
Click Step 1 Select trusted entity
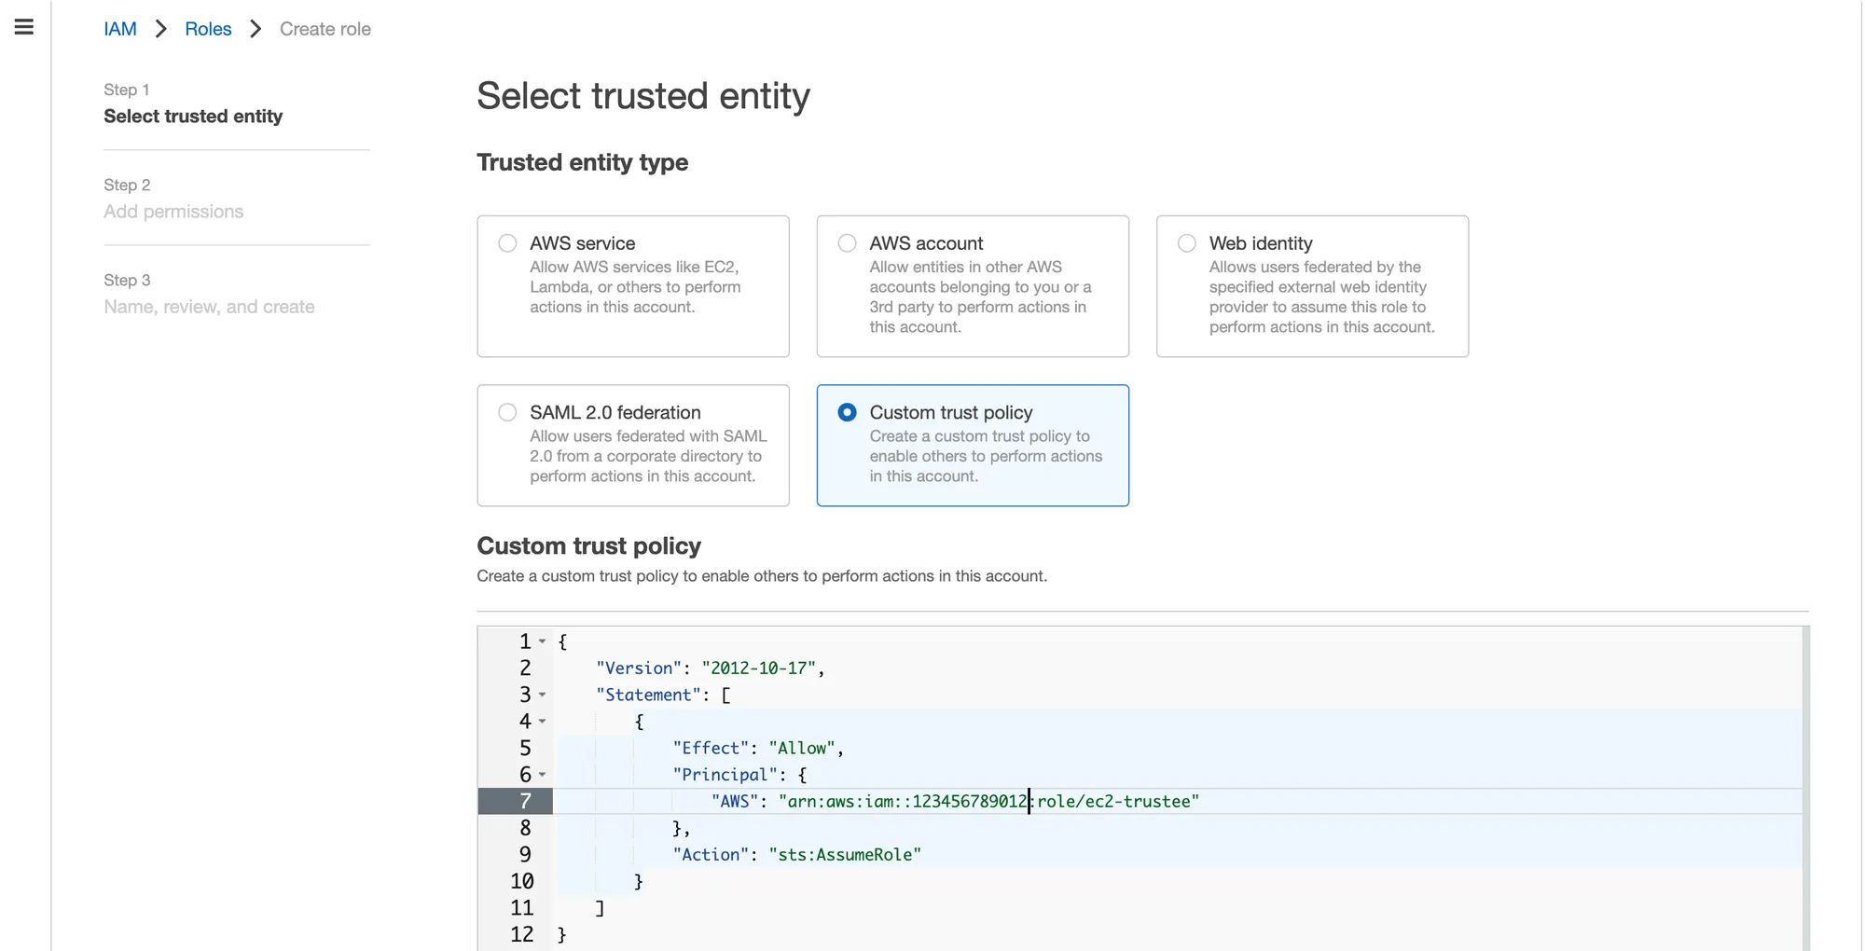(x=193, y=116)
